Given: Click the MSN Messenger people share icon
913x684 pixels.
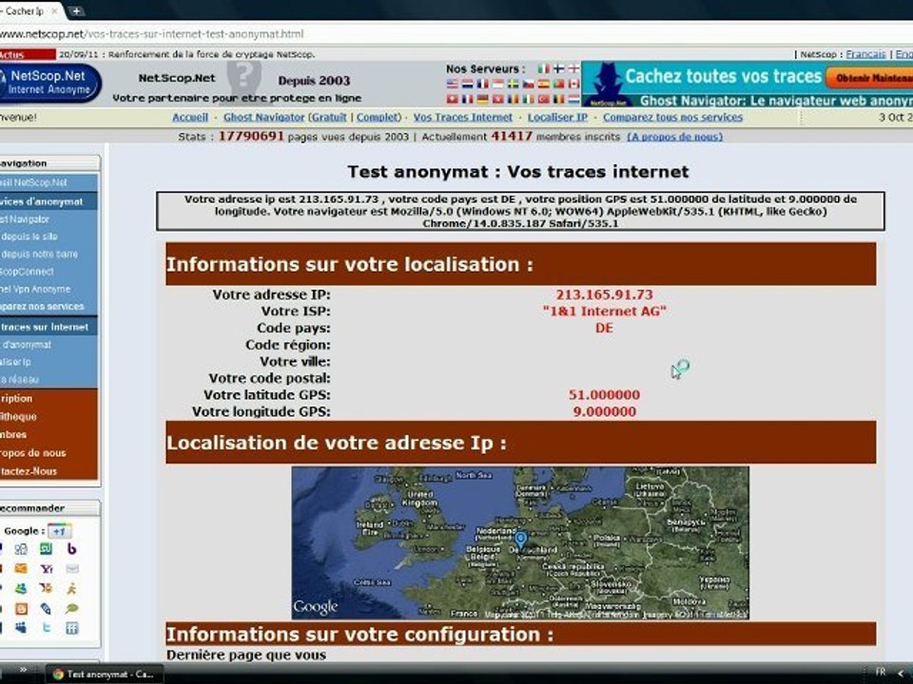Looking at the screenshot, I should pyautogui.click(x=21, y=588).
